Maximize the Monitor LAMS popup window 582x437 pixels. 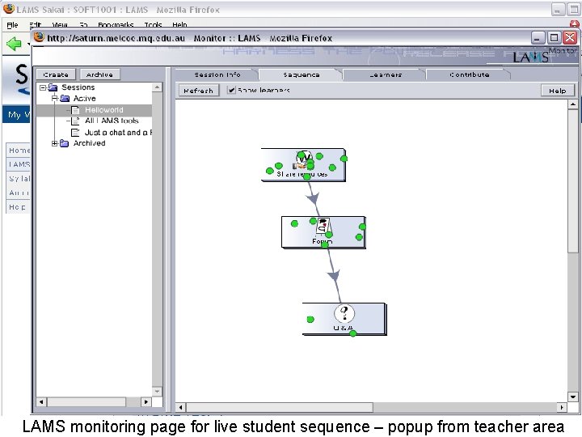[554, 37]
